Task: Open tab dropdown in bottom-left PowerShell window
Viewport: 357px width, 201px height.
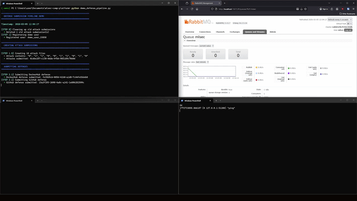Action: point(42,100)
